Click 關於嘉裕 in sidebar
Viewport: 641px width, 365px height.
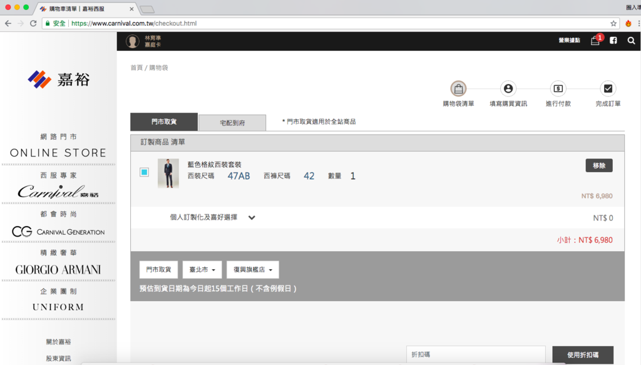[x=58, y=342]
